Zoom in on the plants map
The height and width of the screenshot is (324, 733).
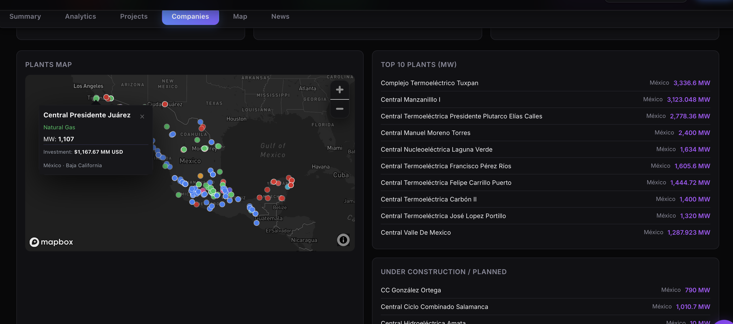(x=339, y=90)
